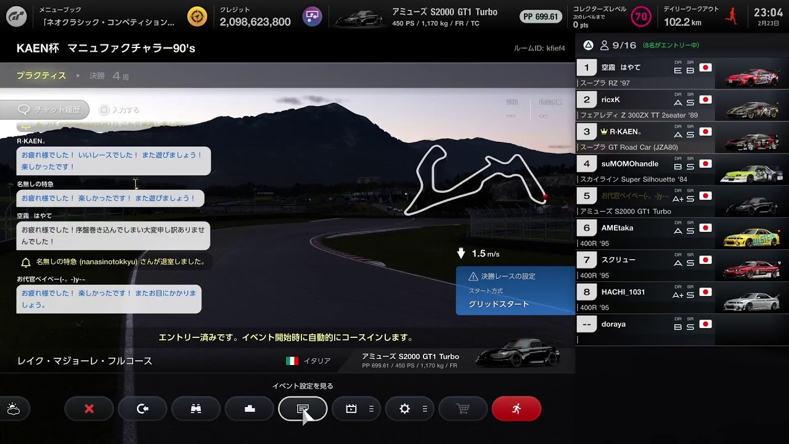
Task: Open event settings view icon
Action: click(303, 409)
